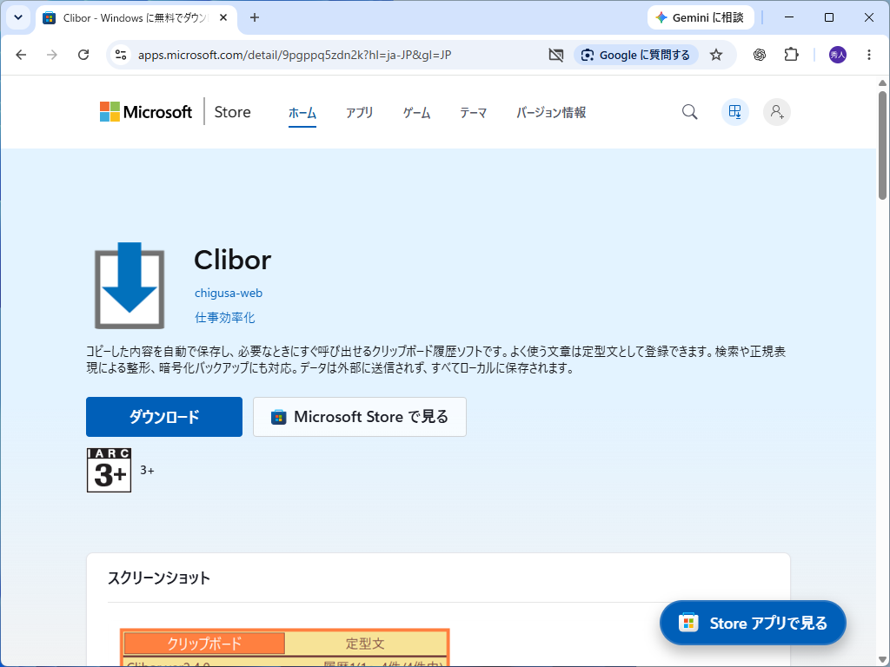
Task: Maximize the Chrome window
Action: point(828,17)
